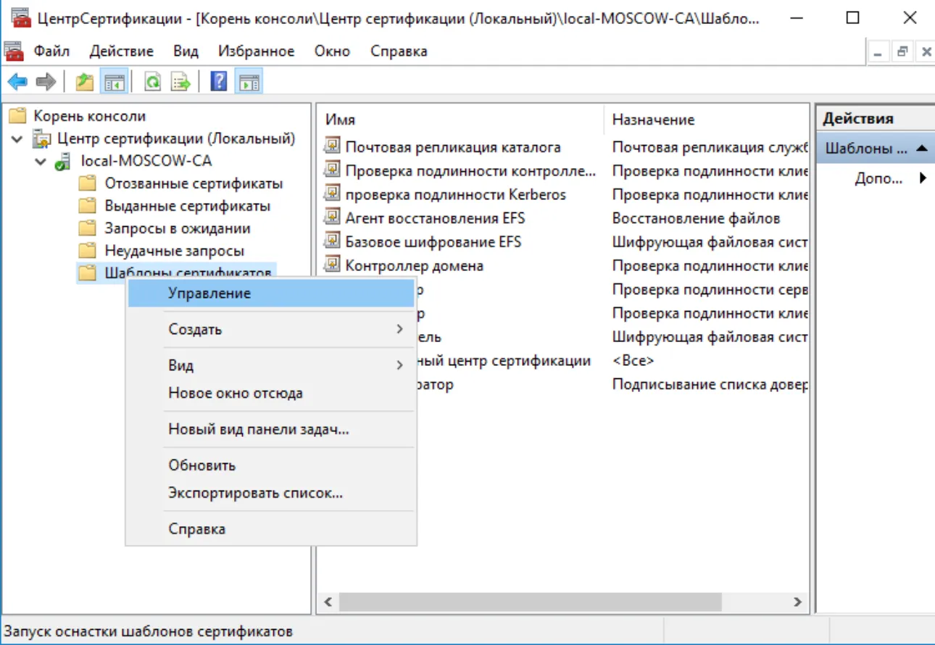Click "Обновить" in the context menu
Image resolution: width=935 pixels, height=645 pixels.
click(271, 465)
